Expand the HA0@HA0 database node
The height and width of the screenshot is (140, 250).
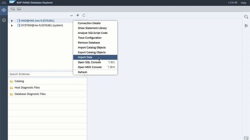pos(12,21)
